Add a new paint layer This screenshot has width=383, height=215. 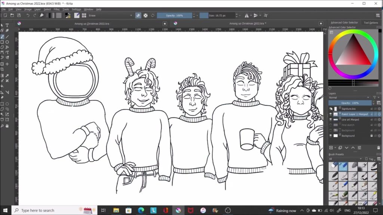point(331,148)
